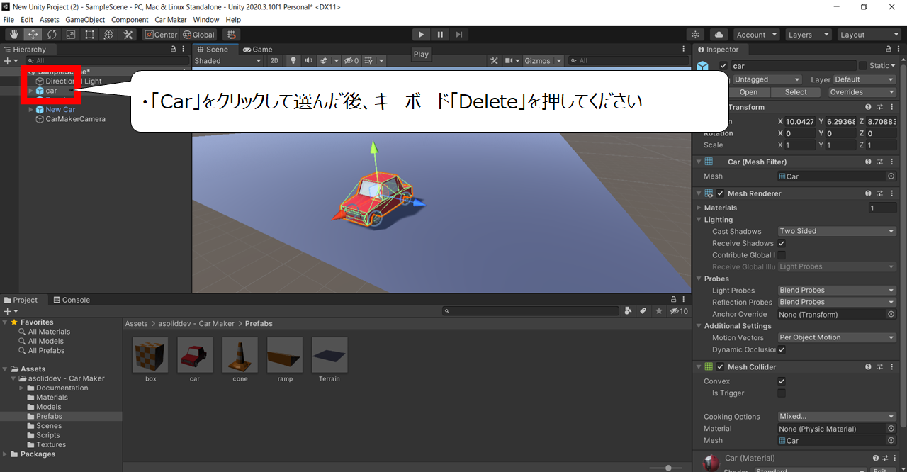Toggle Is Trigger checkbox

coord(782,393)
